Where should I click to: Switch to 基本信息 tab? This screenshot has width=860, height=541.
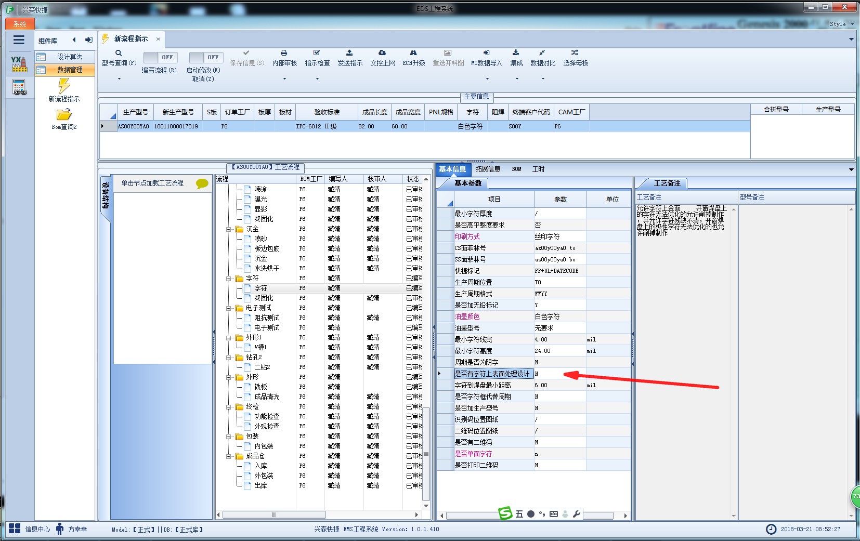[452, 169]
